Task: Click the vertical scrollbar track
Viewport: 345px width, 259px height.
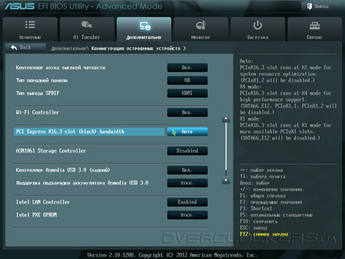Action: pos(226,150)
